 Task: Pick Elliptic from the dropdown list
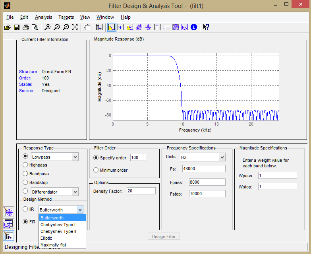click(62, 238)
